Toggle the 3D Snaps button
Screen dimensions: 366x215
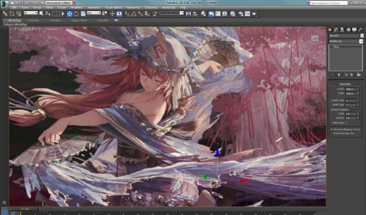(x=127, y=14)
